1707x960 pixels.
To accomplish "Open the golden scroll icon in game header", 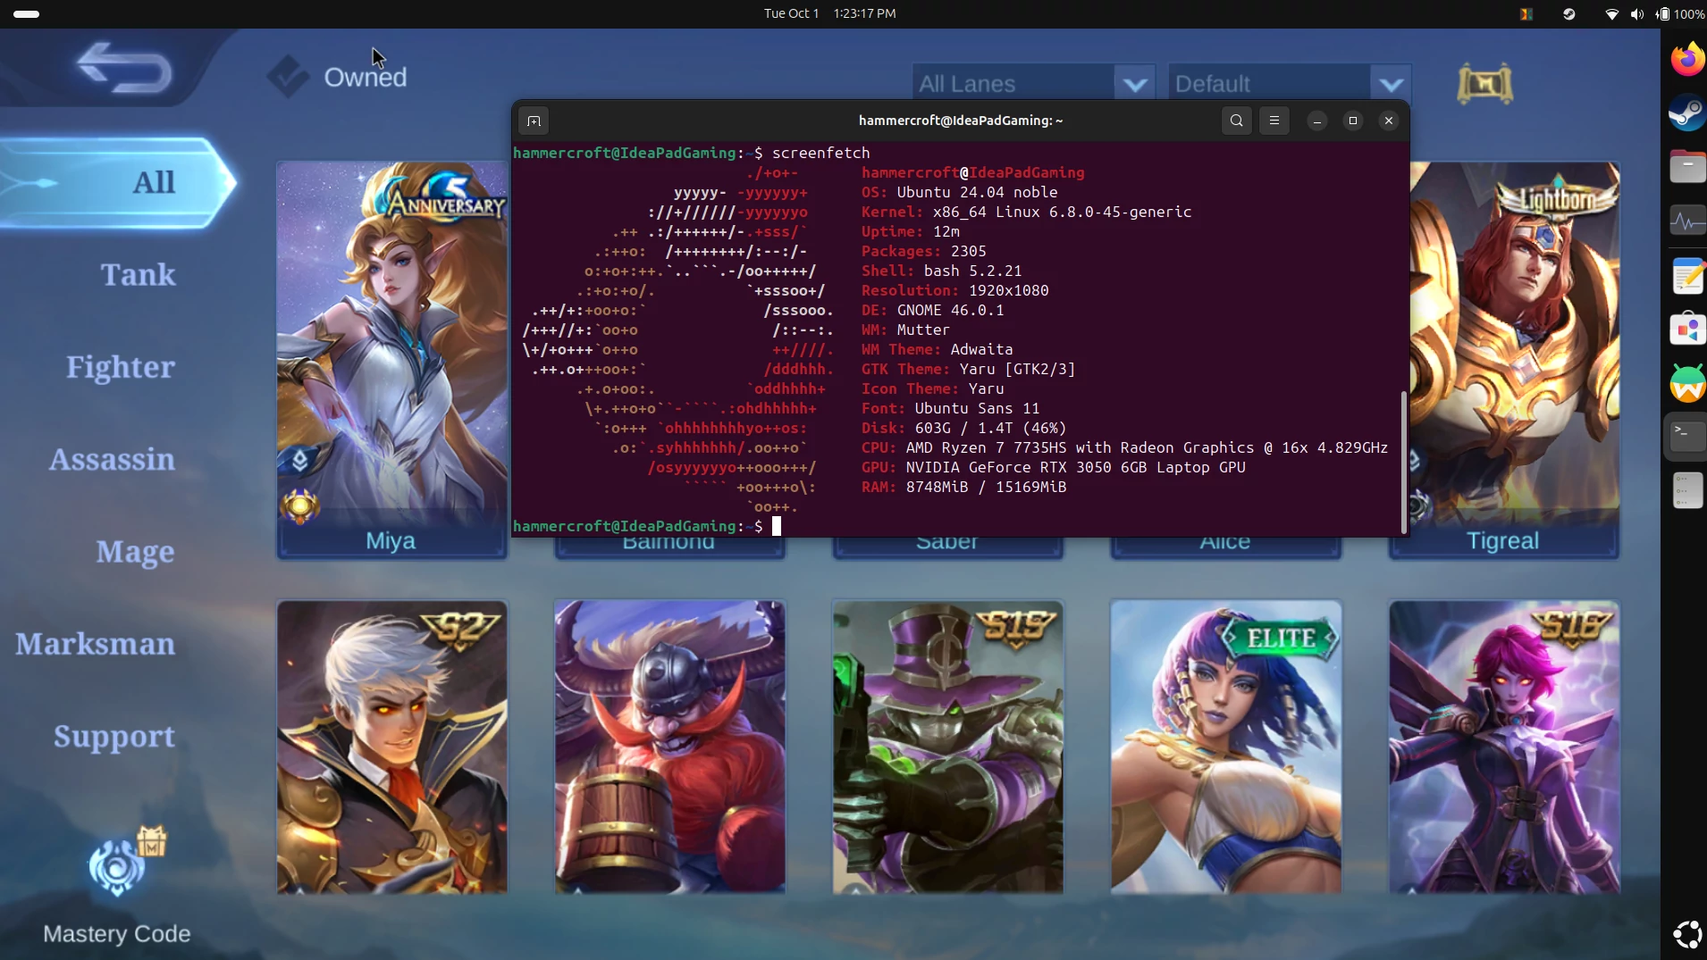I will click(1484, 84).
